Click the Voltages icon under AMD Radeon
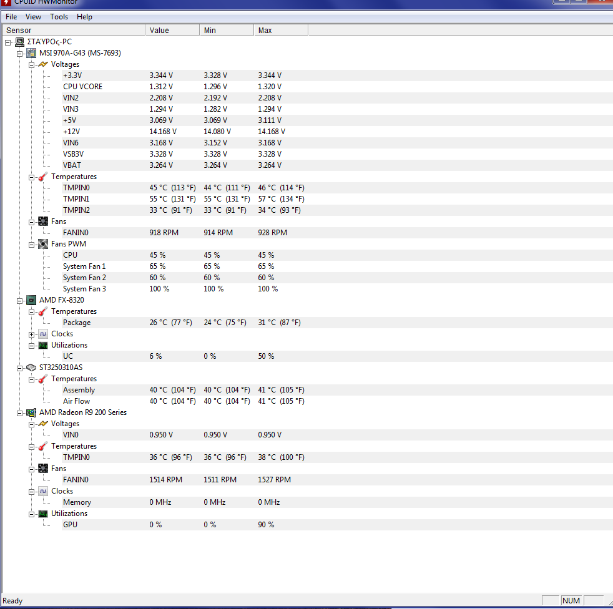This screenshot has height=609, width=613. pyautogui.click(x=43, y=424)
